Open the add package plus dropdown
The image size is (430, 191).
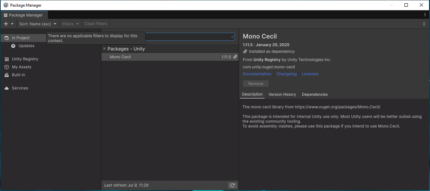coord(8,24)
